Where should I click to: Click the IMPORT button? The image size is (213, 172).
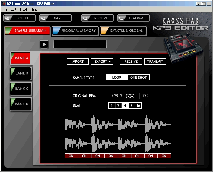pos(78,62)
